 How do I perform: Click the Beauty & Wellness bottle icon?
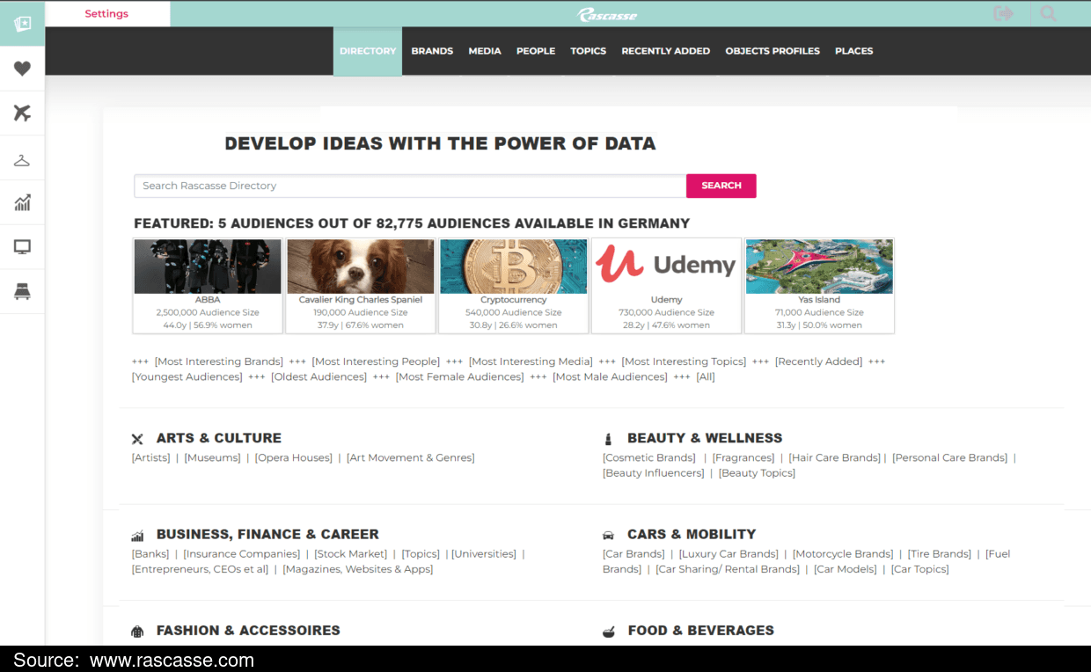tap(608, 439)
